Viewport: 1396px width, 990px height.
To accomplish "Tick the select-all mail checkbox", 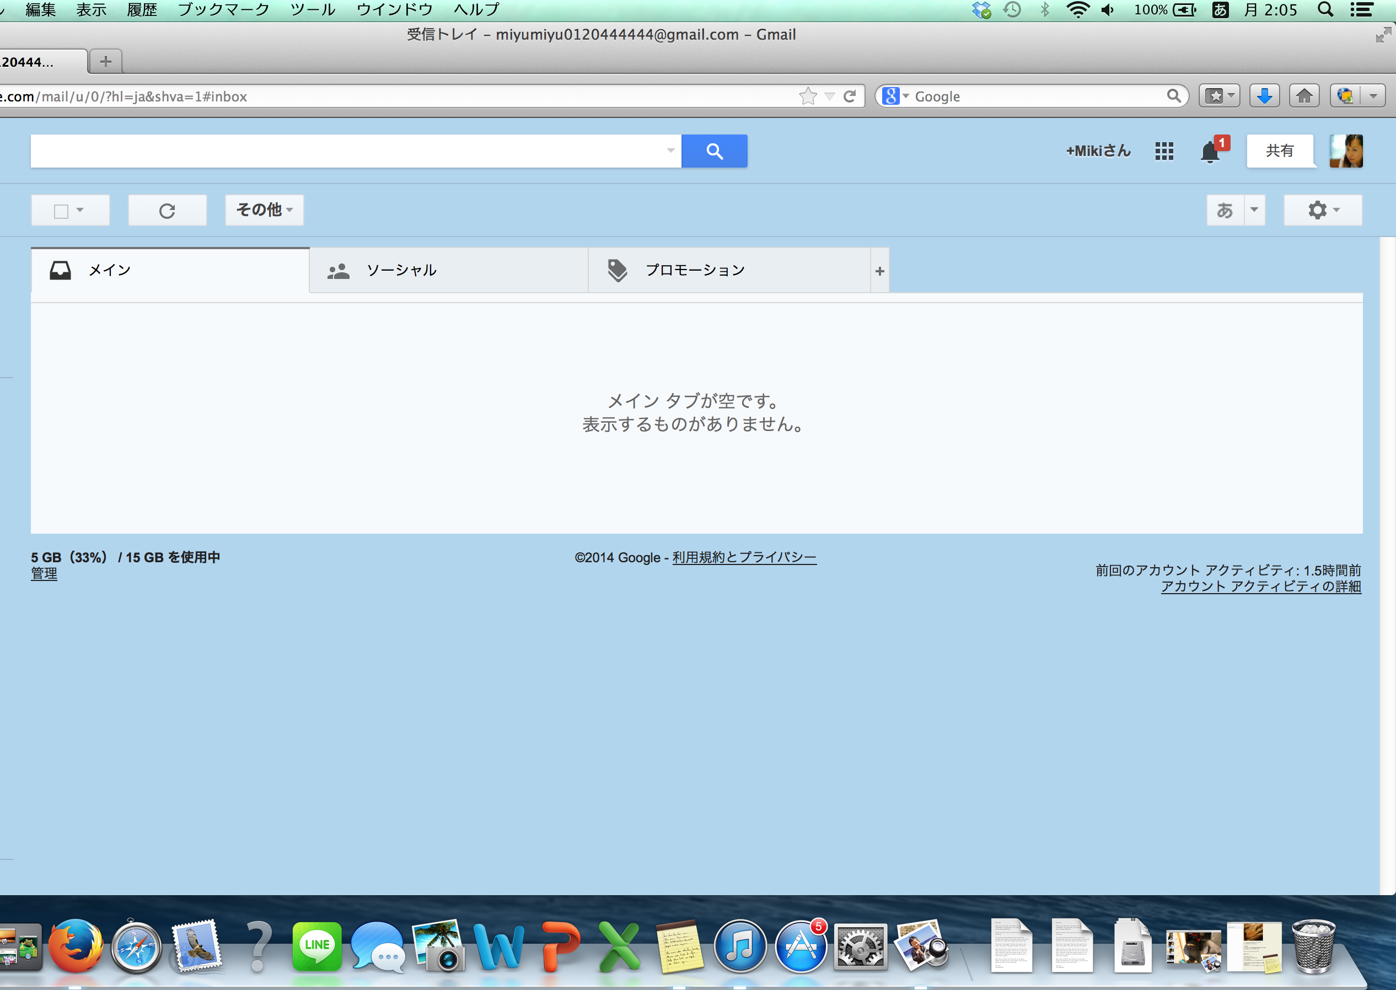I will point(61,211).
